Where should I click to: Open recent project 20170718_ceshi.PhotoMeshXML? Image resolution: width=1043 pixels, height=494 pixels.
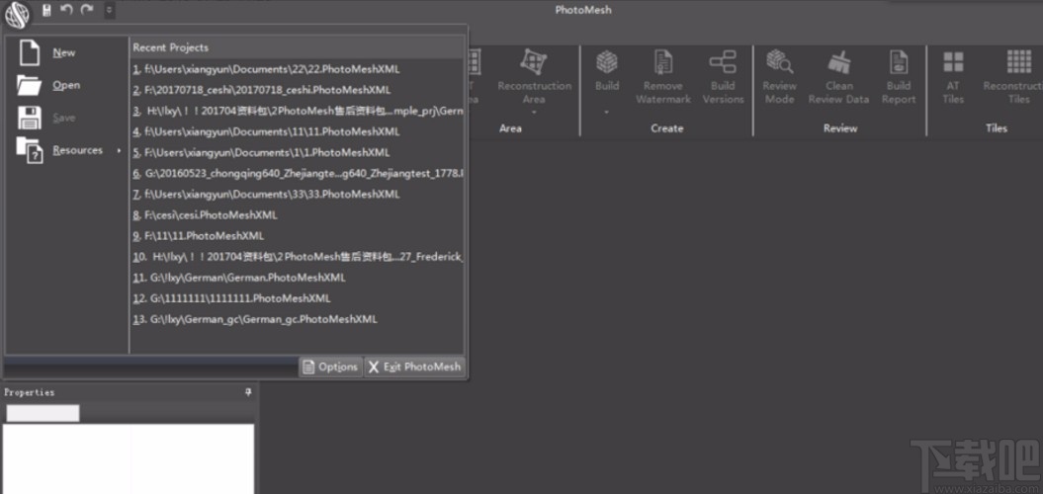[x=297, y=90]
